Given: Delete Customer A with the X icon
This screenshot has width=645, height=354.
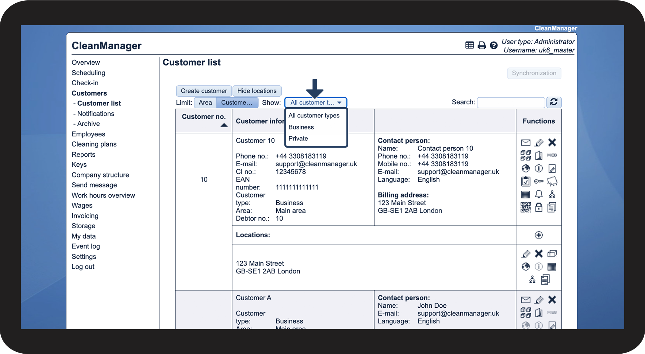Looking at the screenshot, I should point(552,300).
